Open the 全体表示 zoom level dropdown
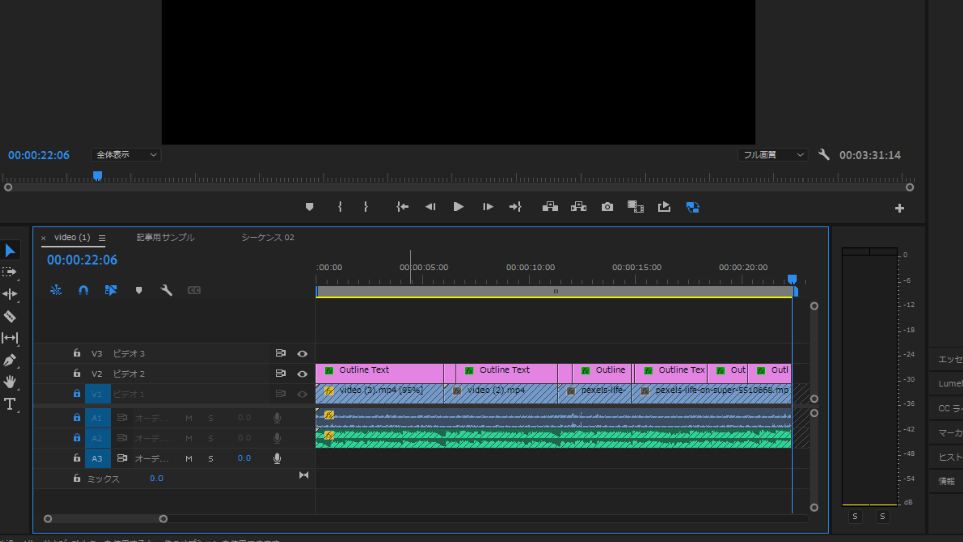The height and width of the screenshot is (542, 963). [126, 155]
